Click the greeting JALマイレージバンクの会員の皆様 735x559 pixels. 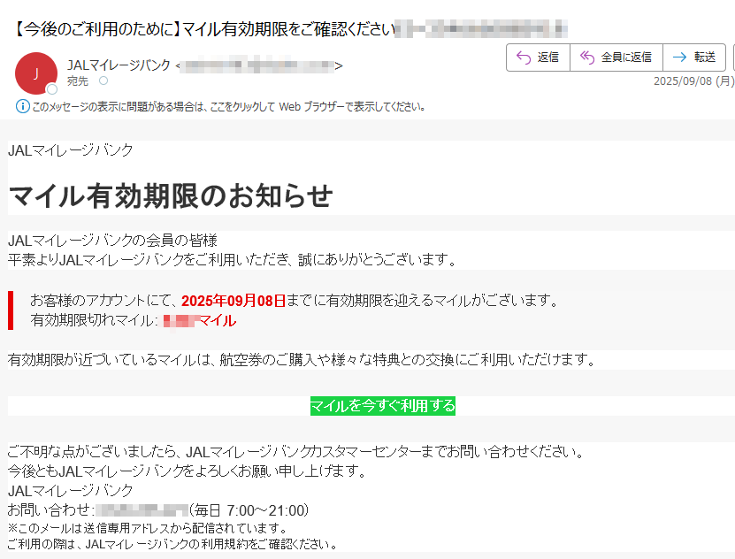point(112,241)
